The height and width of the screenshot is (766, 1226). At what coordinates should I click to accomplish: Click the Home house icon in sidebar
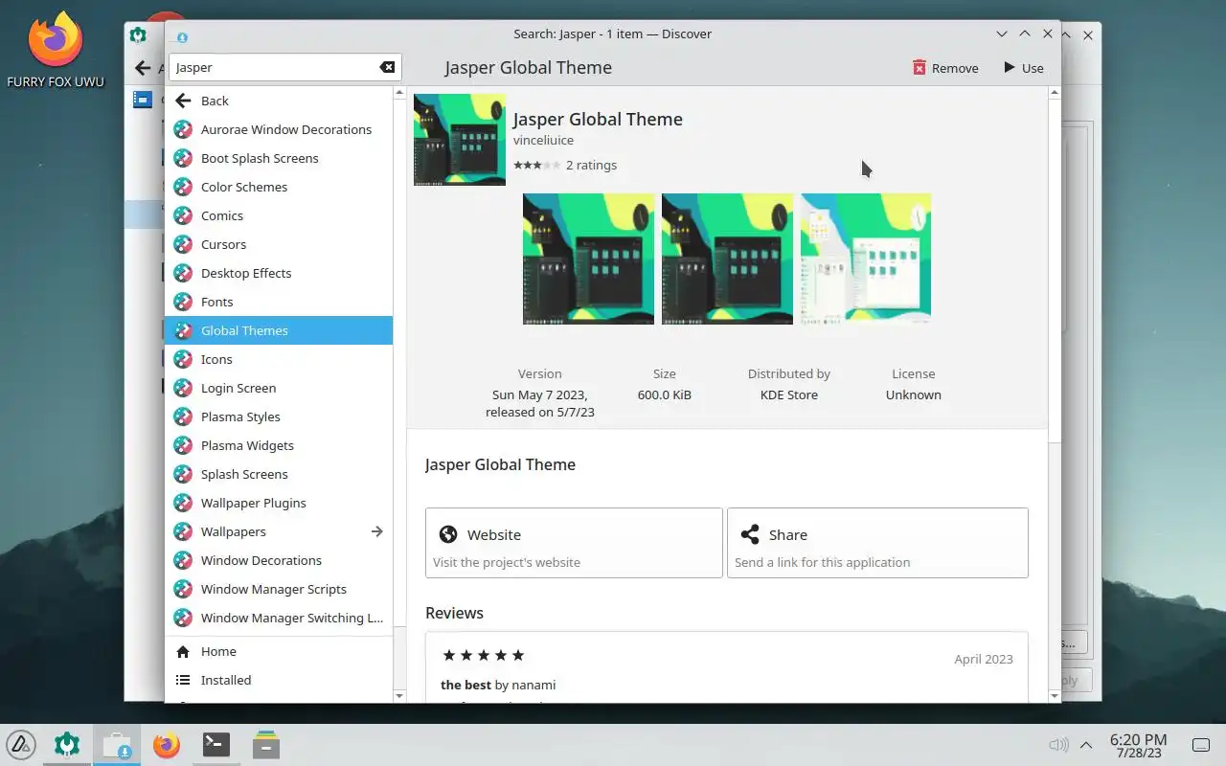tap(183, 651)
